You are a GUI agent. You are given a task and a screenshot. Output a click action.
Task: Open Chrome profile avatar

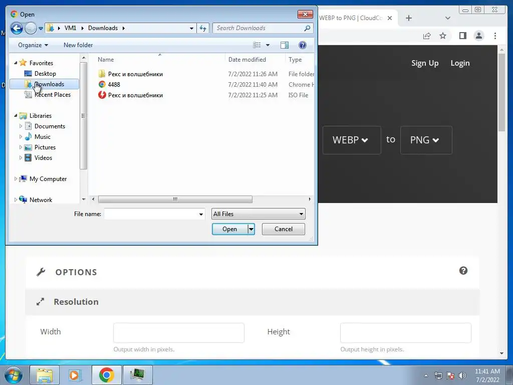point(478,36)
